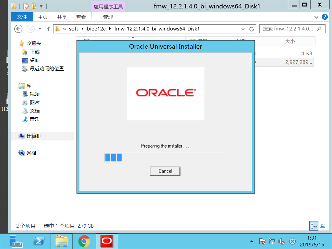Check the installer preparation progress bar

point(165,157)
